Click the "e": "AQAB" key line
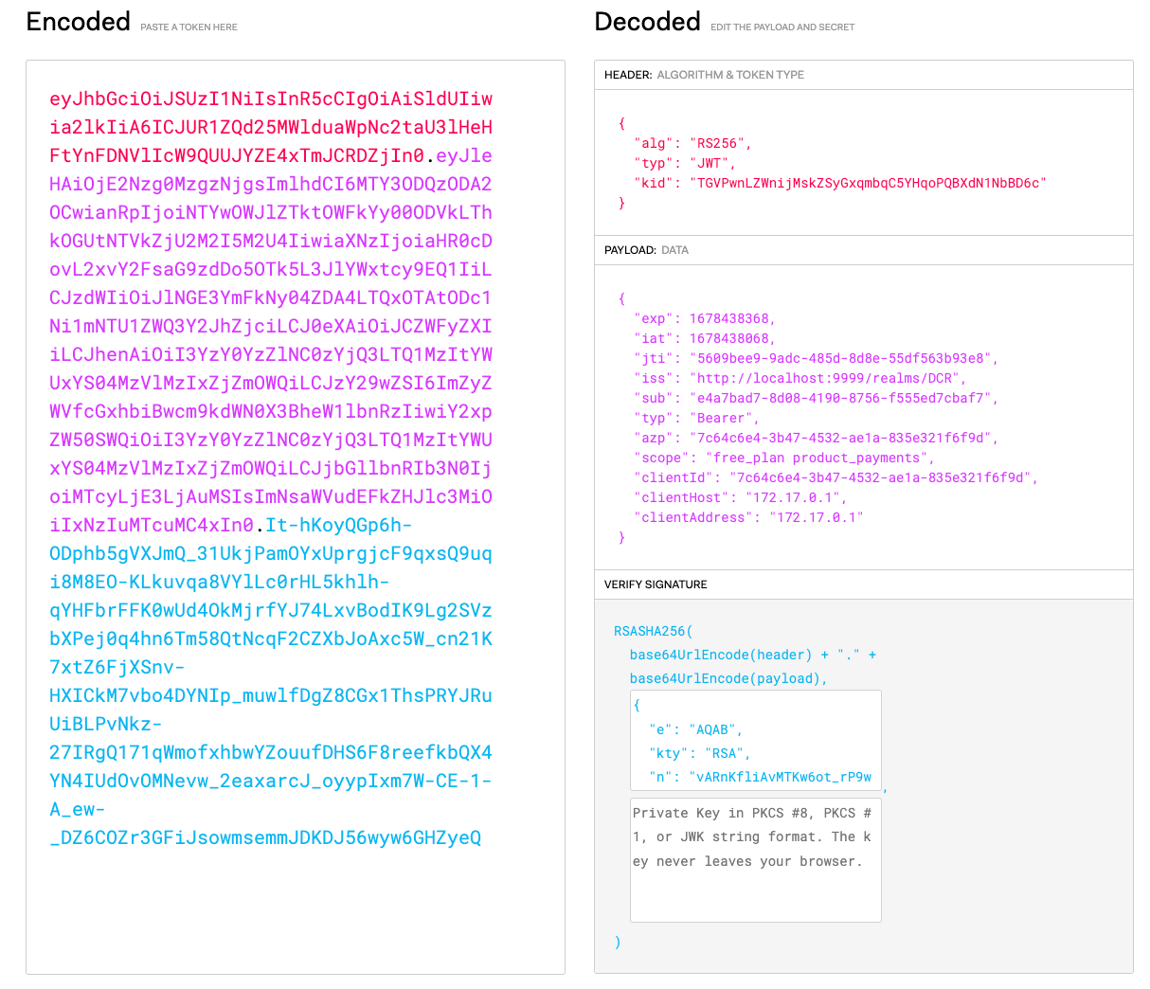1150x989 pixels. (695, 730)
